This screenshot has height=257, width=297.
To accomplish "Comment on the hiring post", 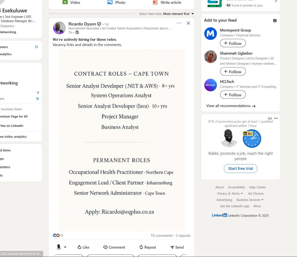I will pos(114,247).
